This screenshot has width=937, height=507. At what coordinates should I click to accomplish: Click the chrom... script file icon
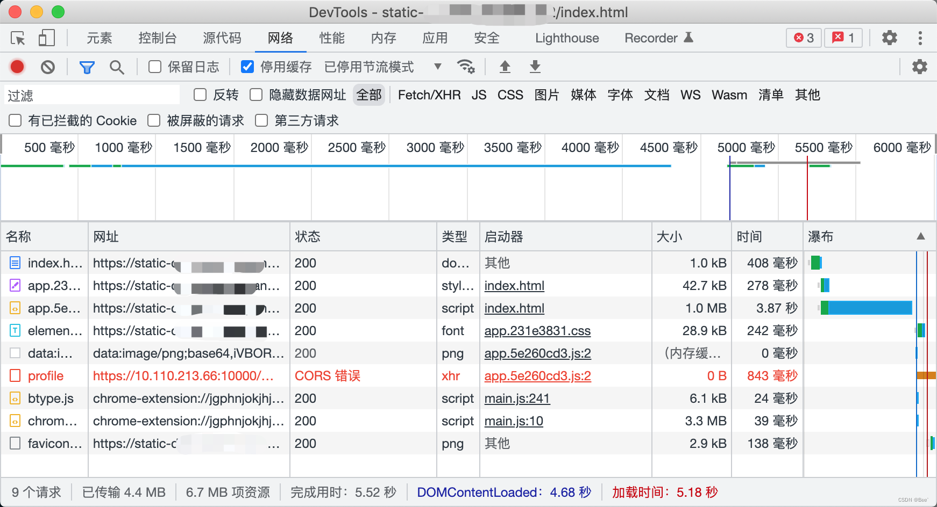pyautogui.click(x=15, y=421)
